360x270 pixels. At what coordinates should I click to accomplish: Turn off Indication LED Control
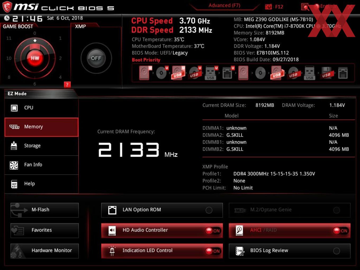[x=162, y=251]
